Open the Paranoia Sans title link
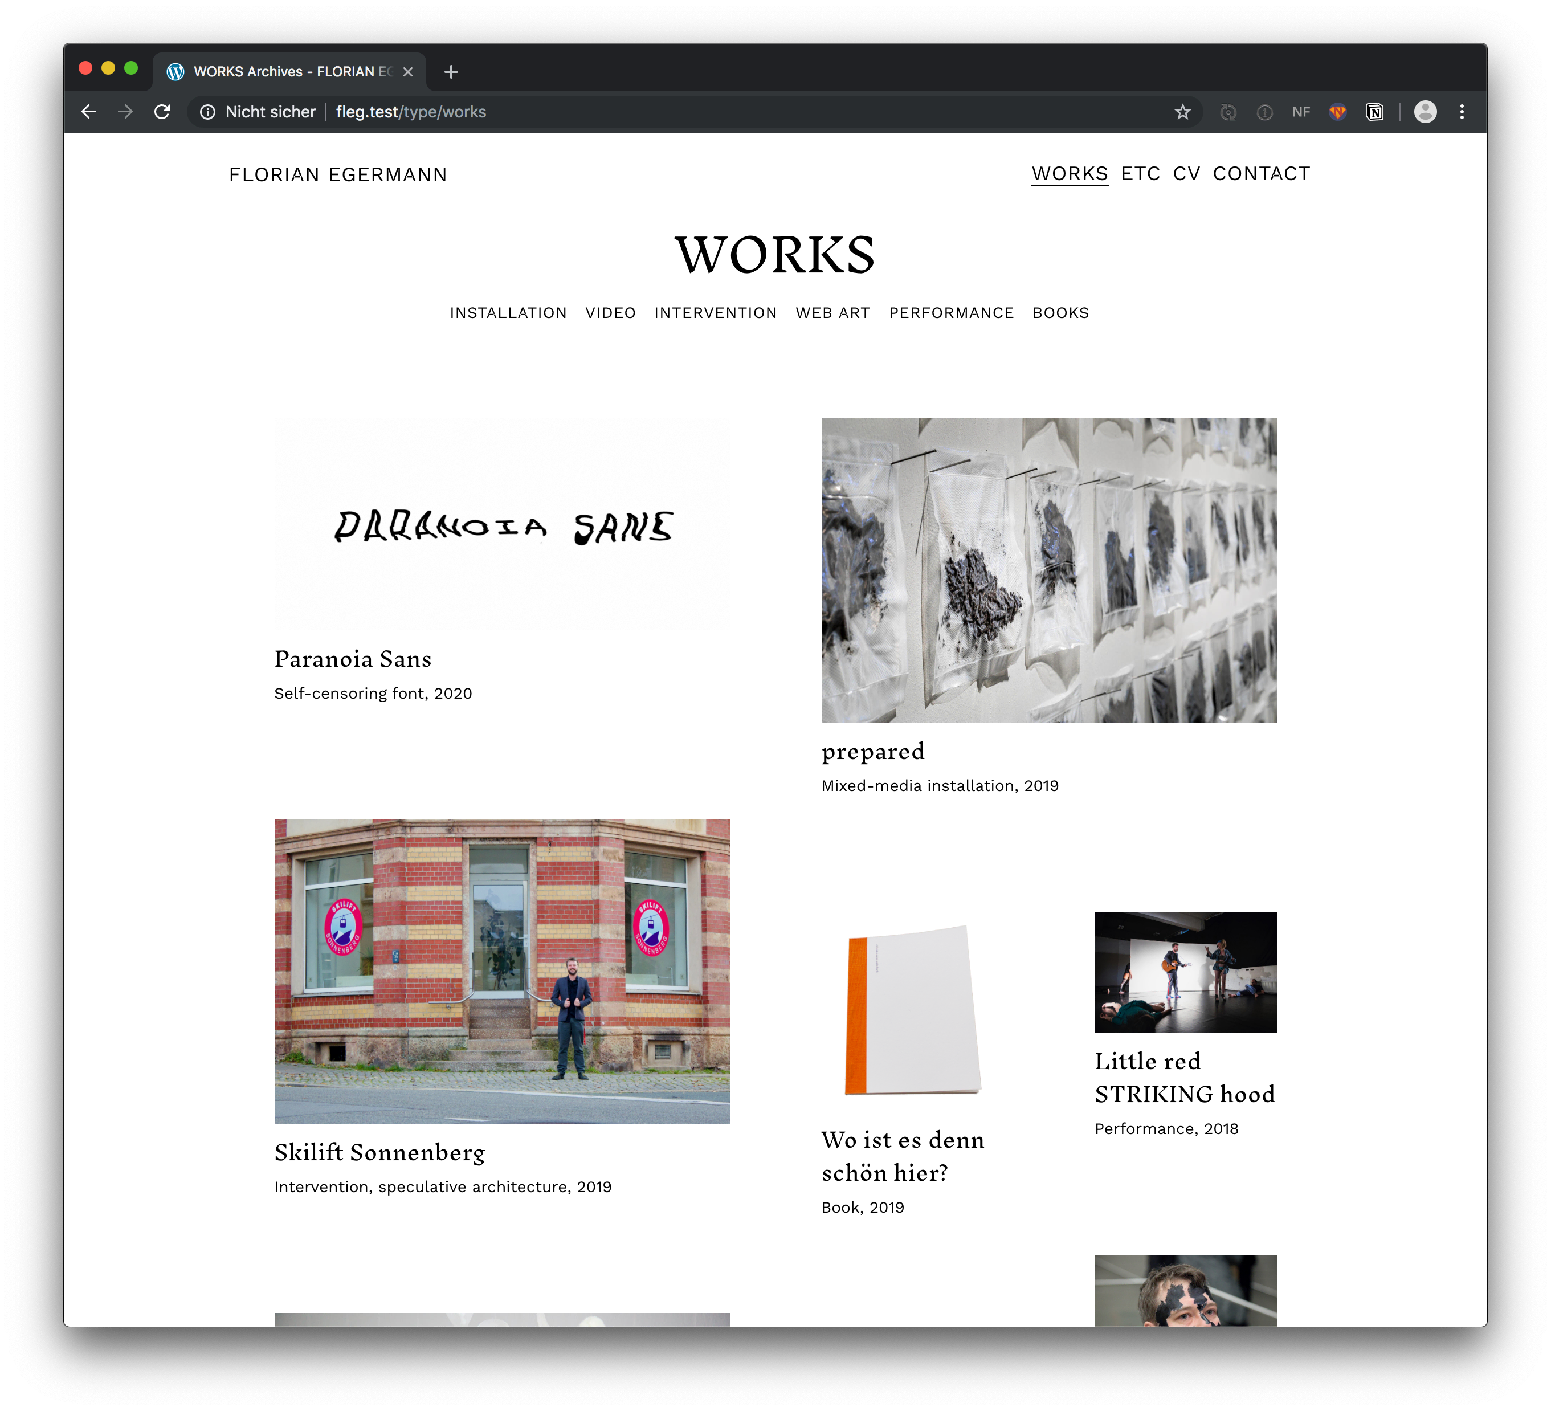The width and height of the screenshot is (1551, 1411). (352, 659)
